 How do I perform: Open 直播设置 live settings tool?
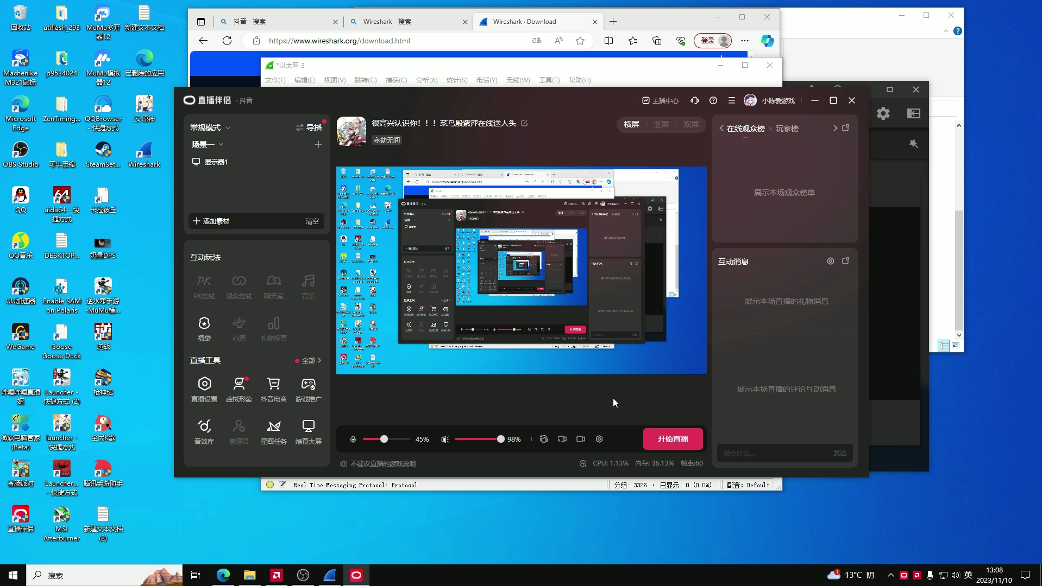(x=204, y=389)
